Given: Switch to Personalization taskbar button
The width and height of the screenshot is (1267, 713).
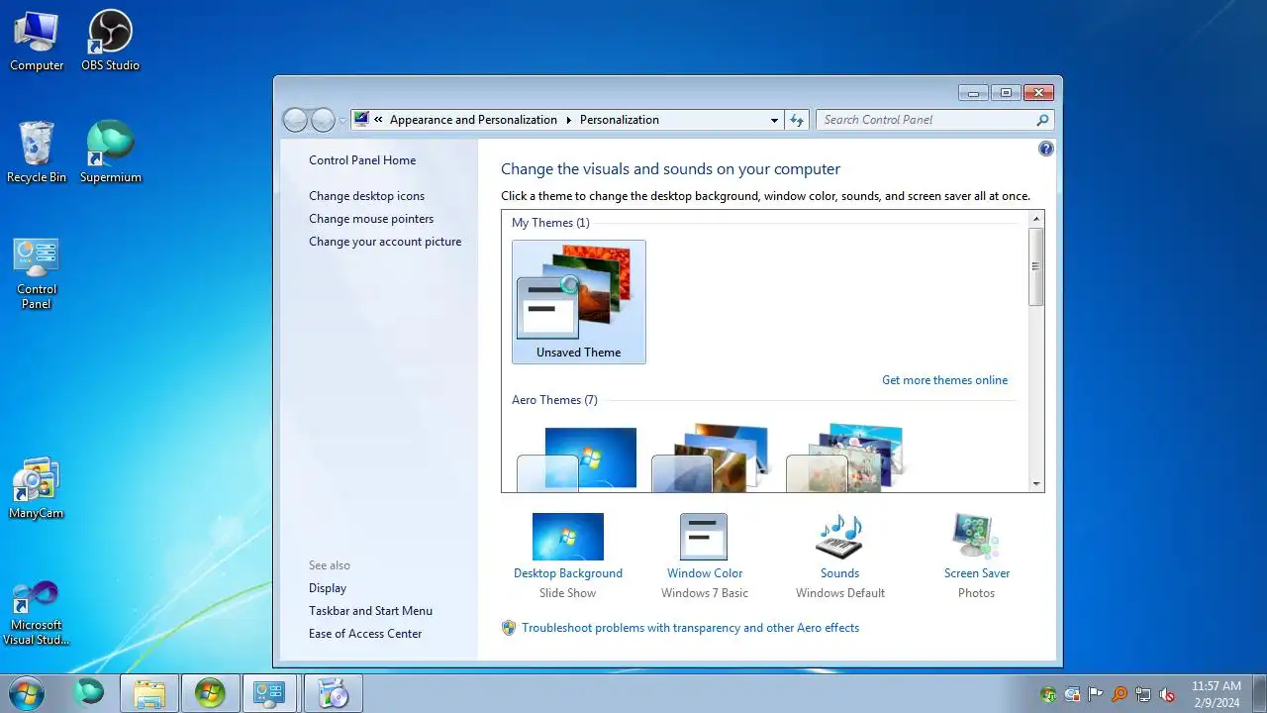Looking at the screenshot, I should pyautogui.click(x=269, y=693).
